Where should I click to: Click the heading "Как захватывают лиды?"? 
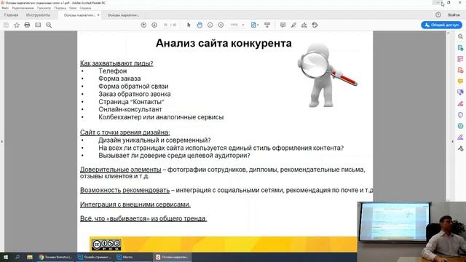(116, 63)
